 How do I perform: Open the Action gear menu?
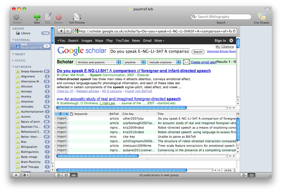point(17,17)
